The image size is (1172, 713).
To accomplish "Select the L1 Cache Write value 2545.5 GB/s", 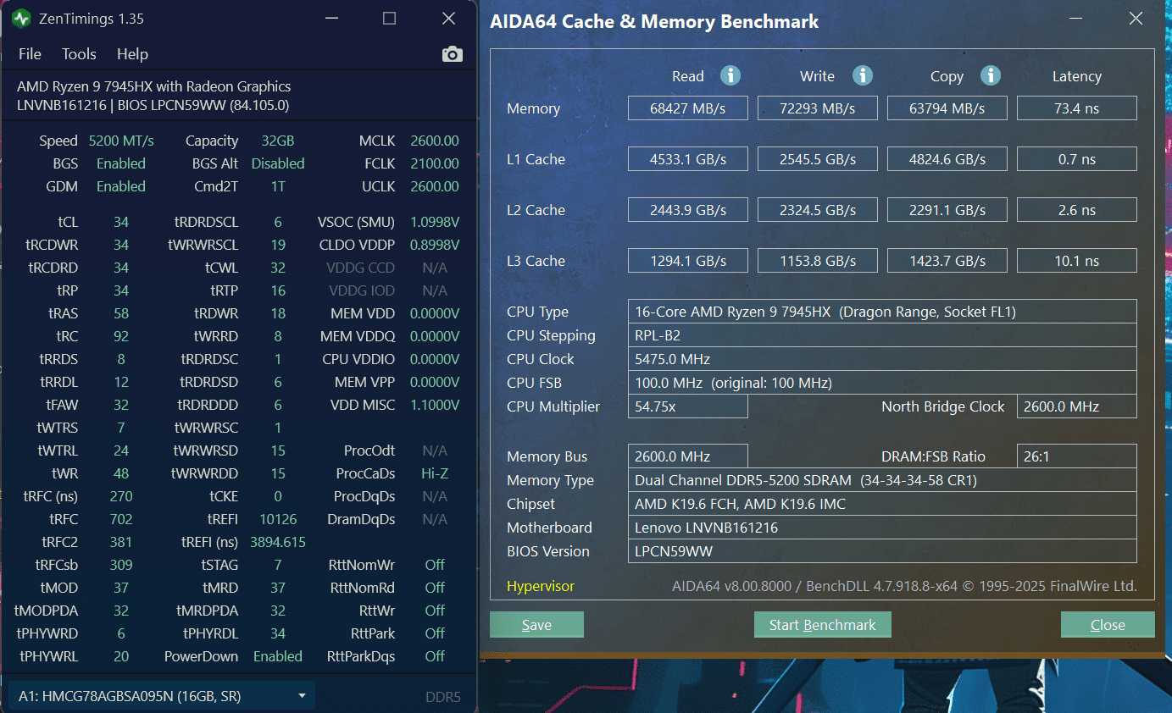I will (x=818, y=159).
